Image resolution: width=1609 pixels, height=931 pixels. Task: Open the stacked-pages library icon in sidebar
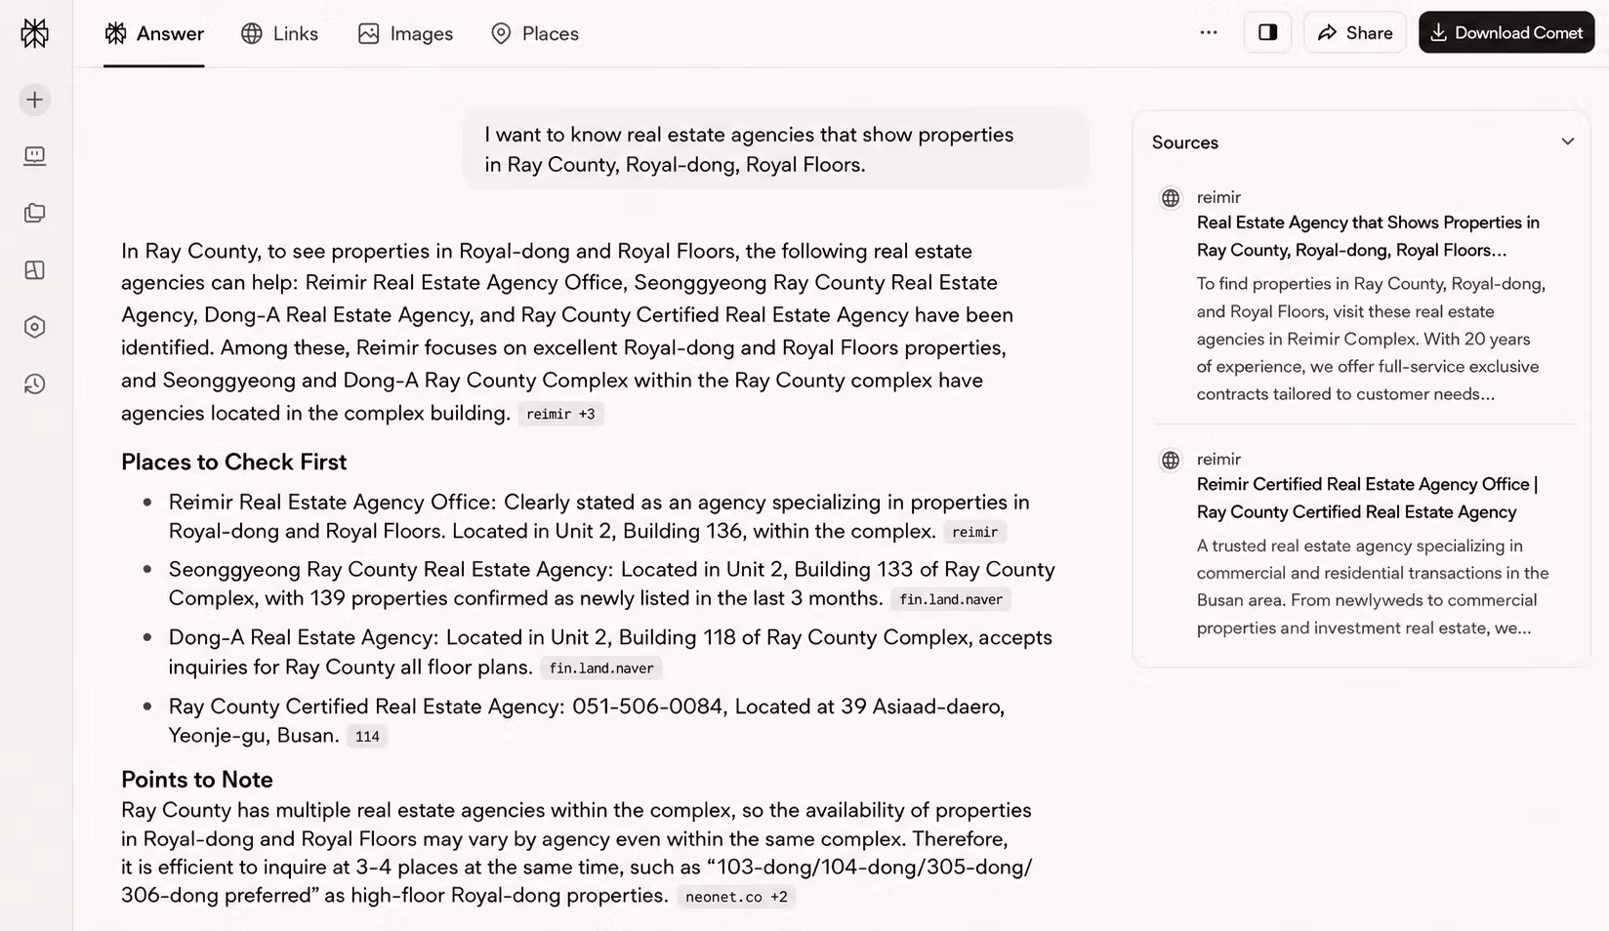coord(34,213)
